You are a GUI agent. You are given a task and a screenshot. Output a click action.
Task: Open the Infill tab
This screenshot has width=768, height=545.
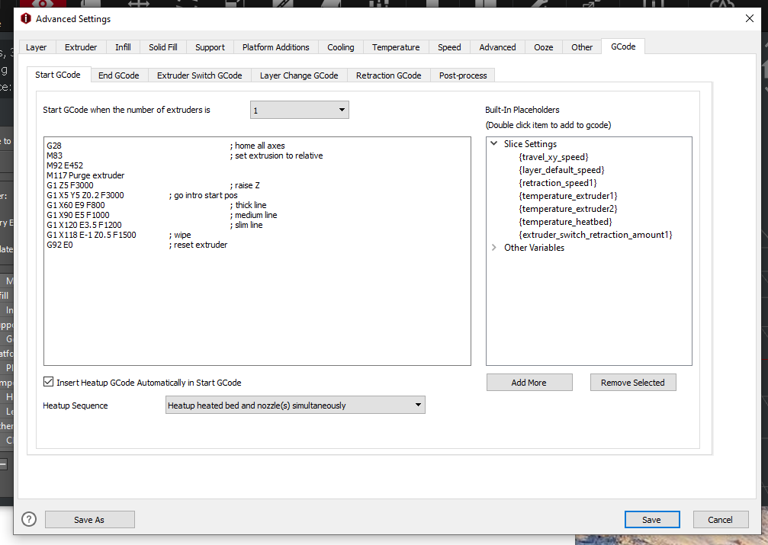[x=123, y=47]
